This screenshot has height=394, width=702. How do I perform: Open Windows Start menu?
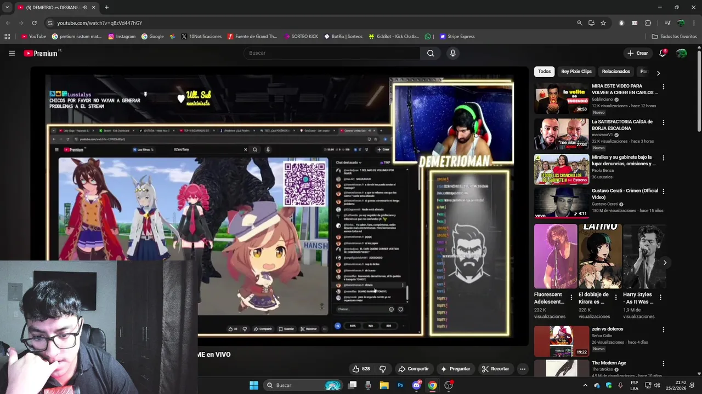[254, 385]
